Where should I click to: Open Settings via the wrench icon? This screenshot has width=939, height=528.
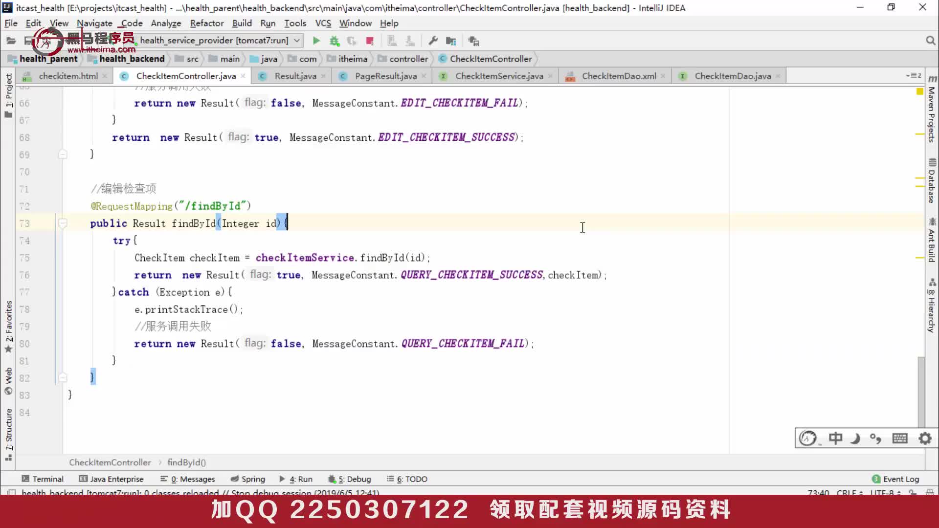pos(433,41)
